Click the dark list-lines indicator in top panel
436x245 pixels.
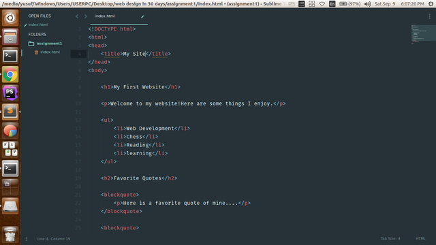click(x=301, y=4)
